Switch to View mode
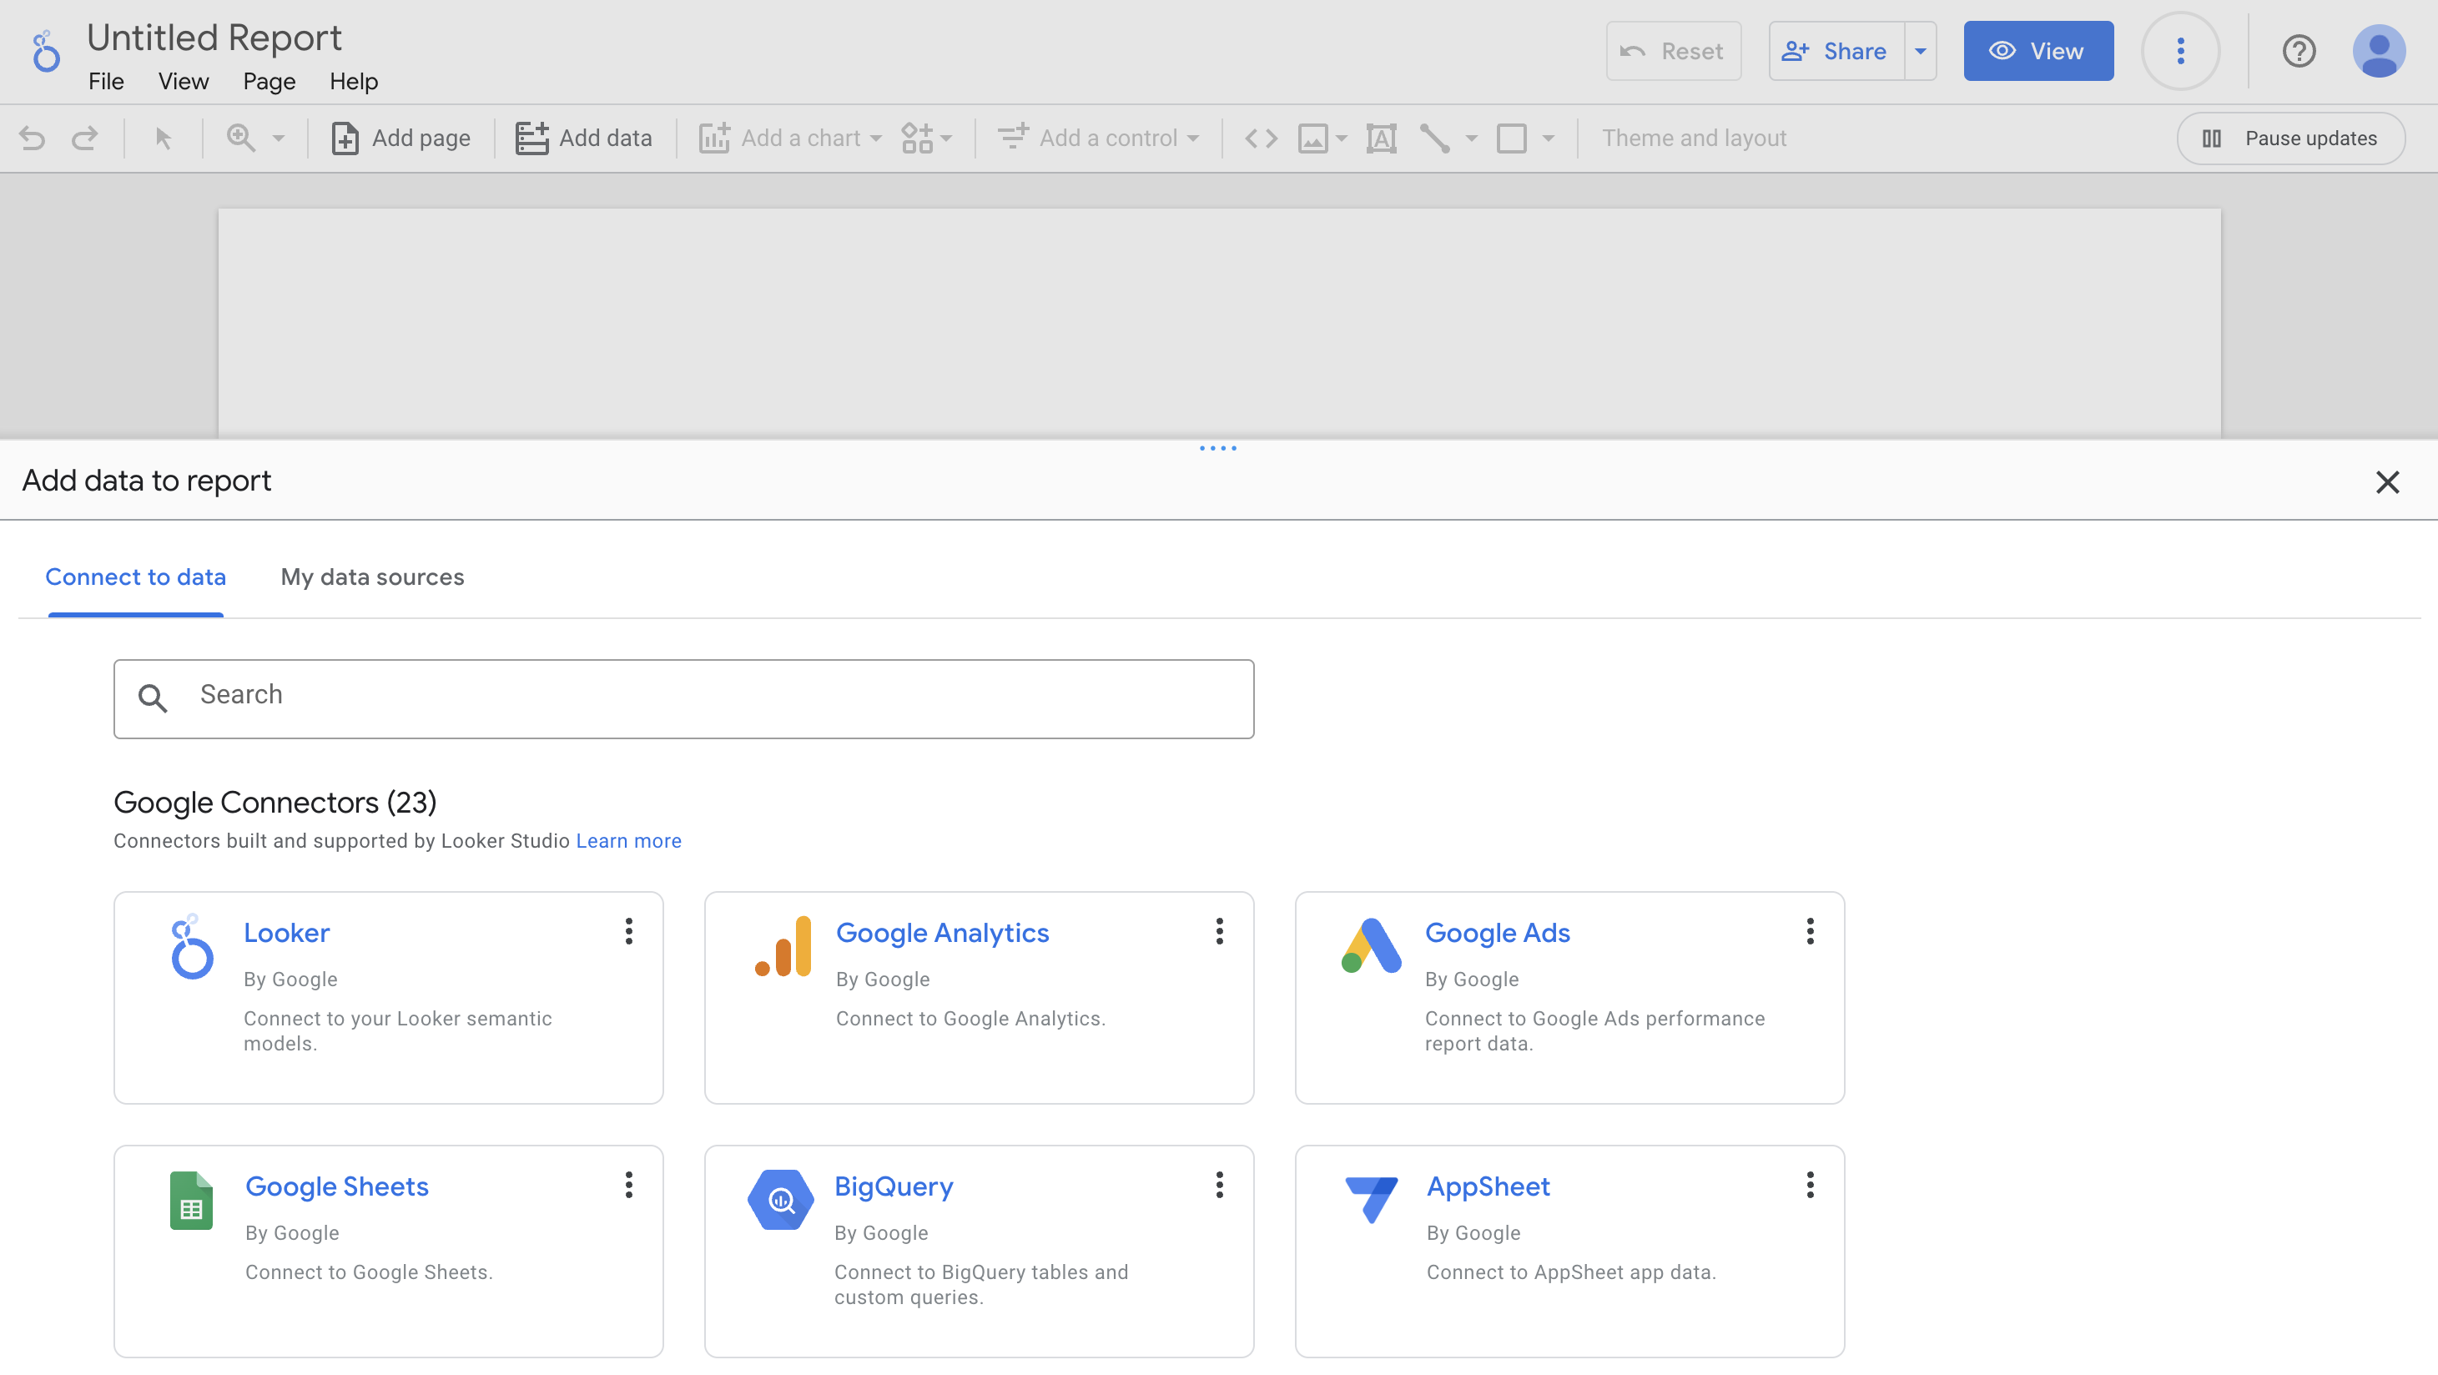This screenshot has height=1375, width=2438. click(2038, 51)
